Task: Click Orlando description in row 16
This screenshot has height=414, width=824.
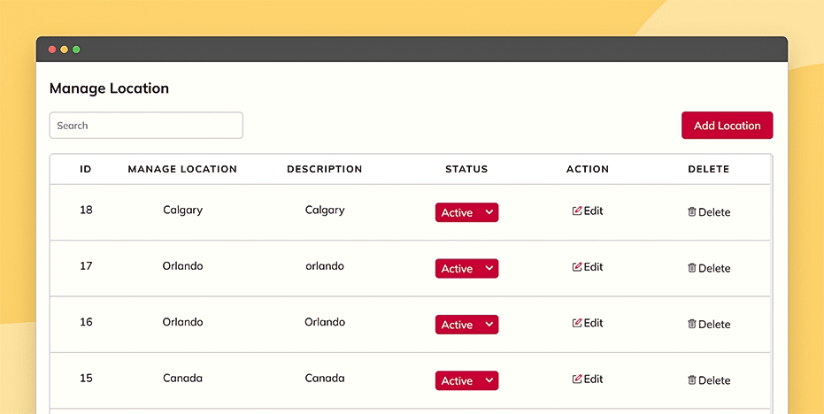Action: [x=325, y=321]
